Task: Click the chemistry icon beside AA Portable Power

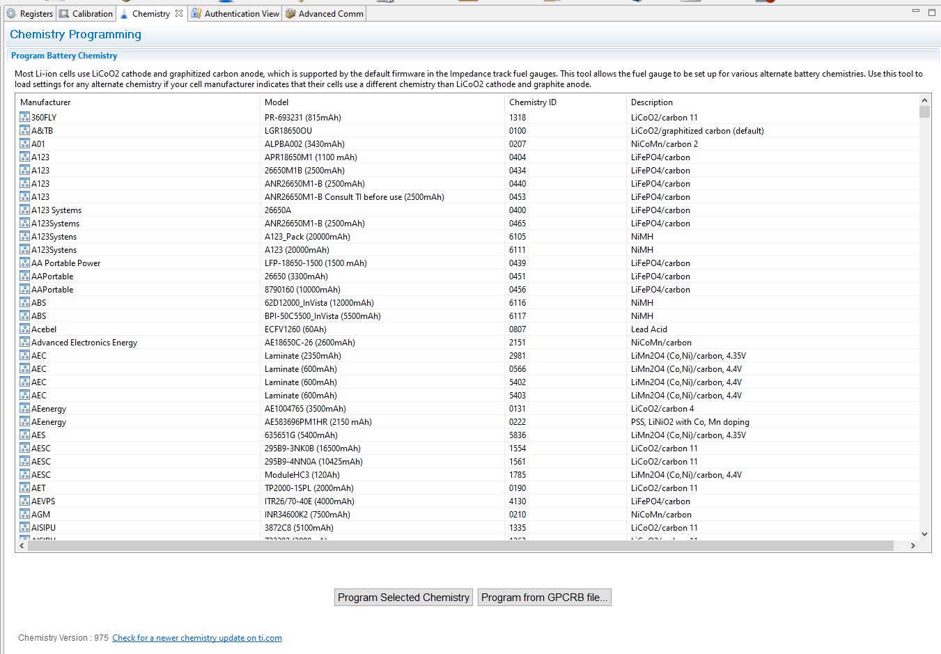Action: [24, 263]
